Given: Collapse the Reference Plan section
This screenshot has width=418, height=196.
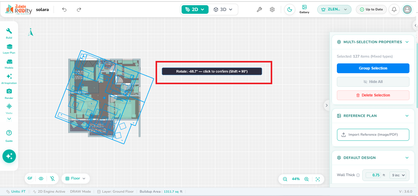Looking at the screenshot, I should (x=407, y=116).
